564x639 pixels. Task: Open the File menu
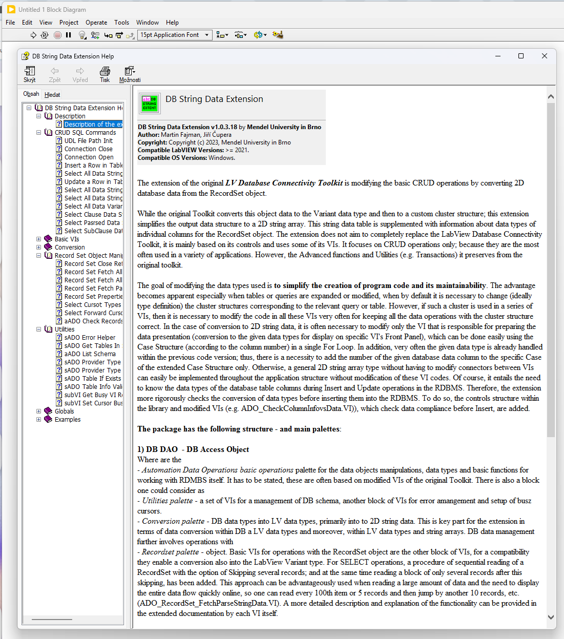[x=10, y=22]
